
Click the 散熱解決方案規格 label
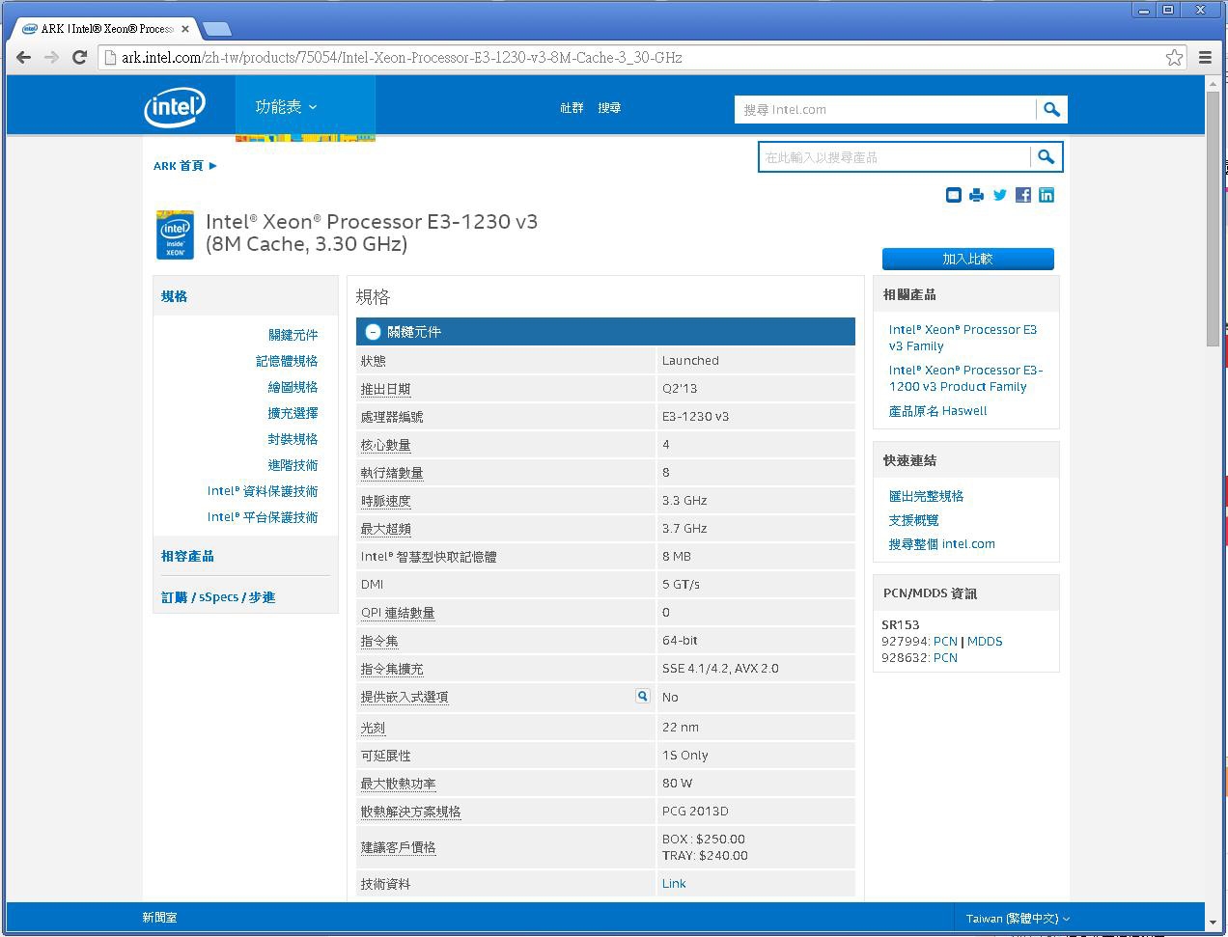(x=410, y=812)
